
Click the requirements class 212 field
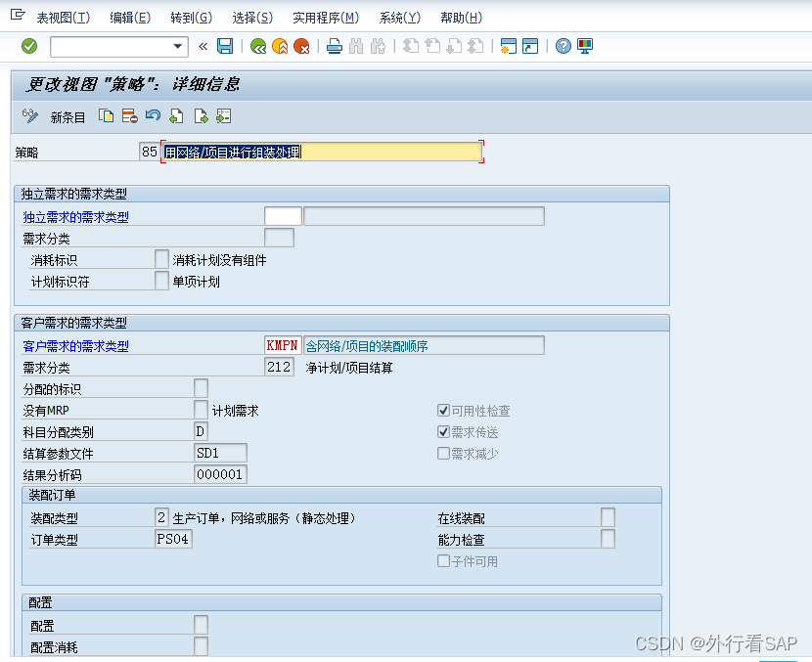tap(279, 367)
